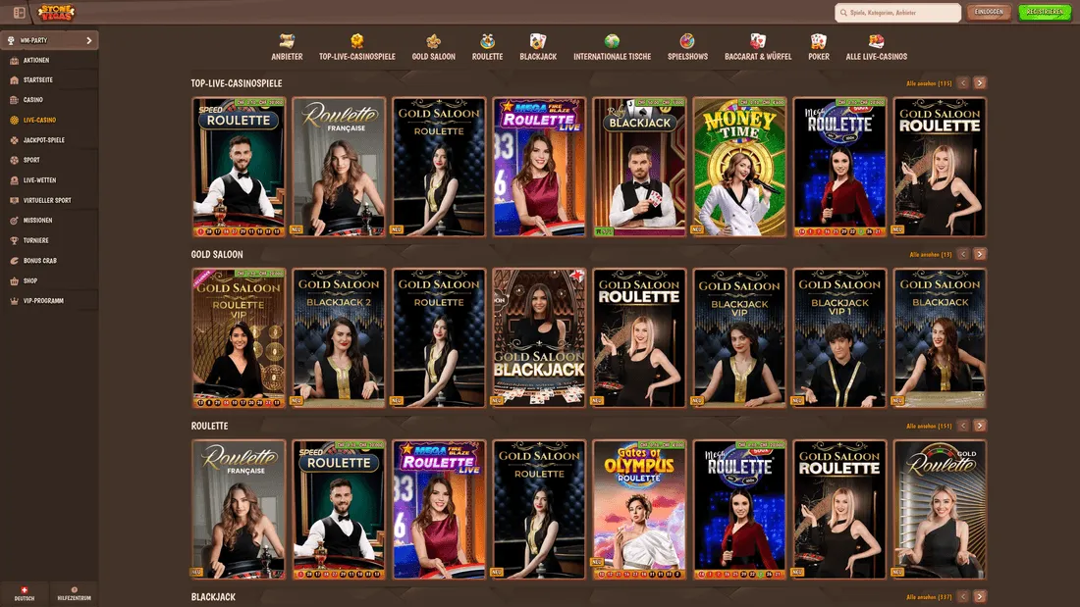Open the Casino sidebar icon
1080x607 pixels.
14,100
